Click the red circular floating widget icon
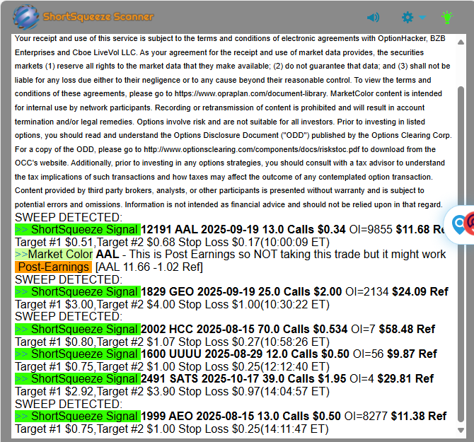Screen dimensions: 474x442 click(470, 223)
